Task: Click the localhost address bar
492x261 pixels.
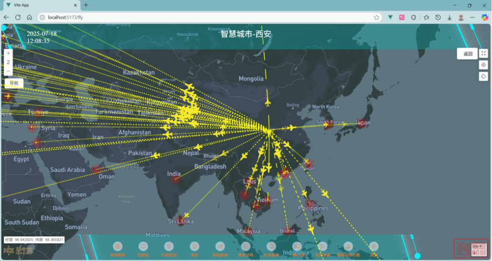Action: click(x=205, y=17)
